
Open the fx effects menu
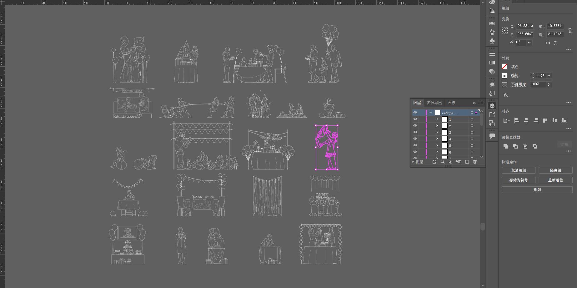[x=506, y=95]
